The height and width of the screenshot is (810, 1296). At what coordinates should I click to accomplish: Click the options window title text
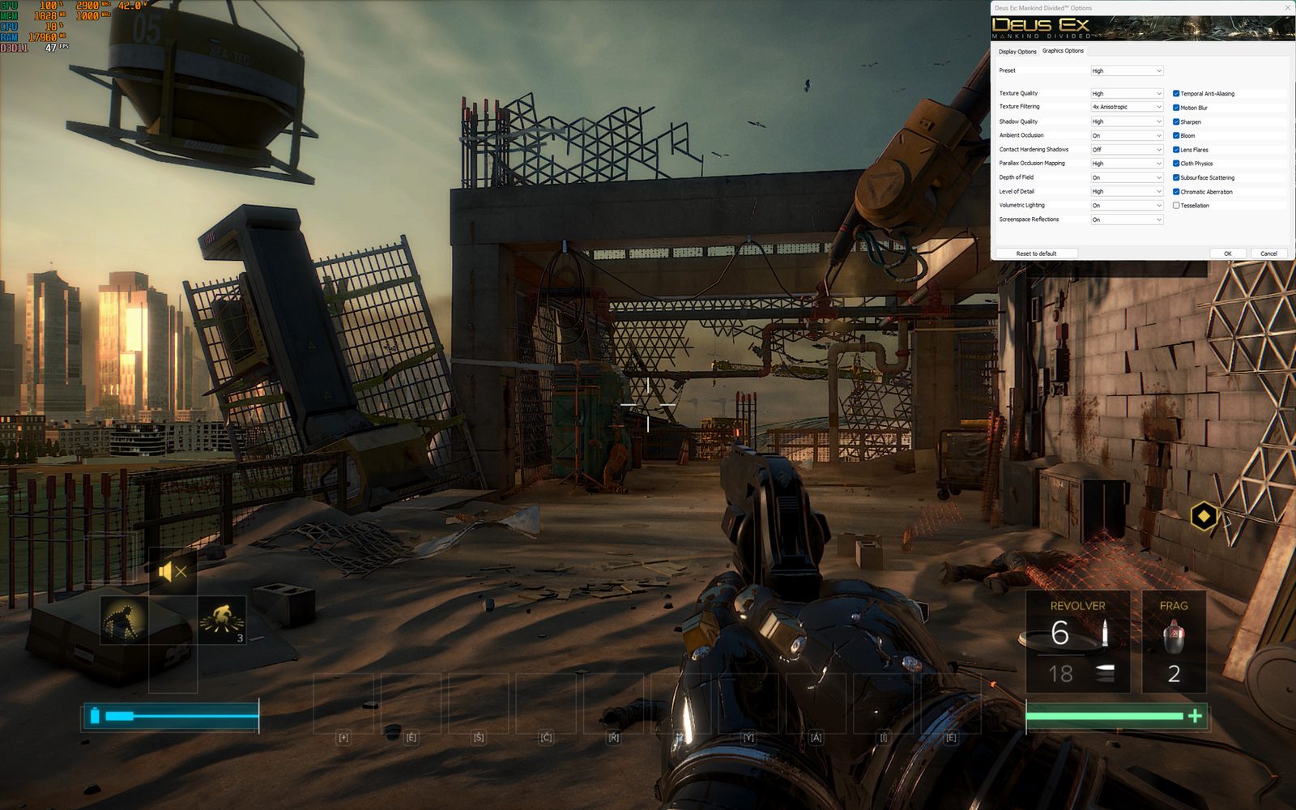pyautogui.click(x=1043, y=8)
